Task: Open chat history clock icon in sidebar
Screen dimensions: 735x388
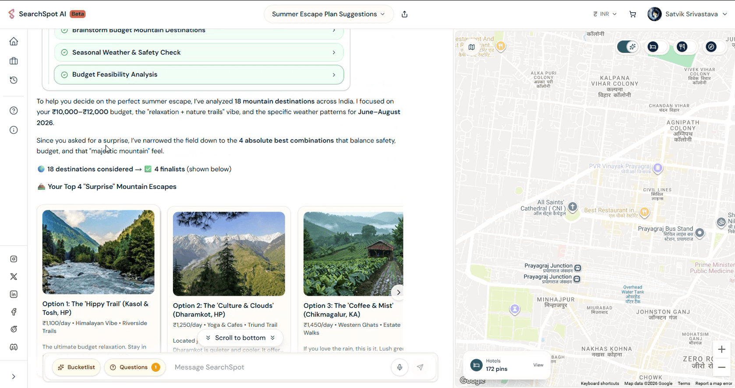Action: (14, 80)
